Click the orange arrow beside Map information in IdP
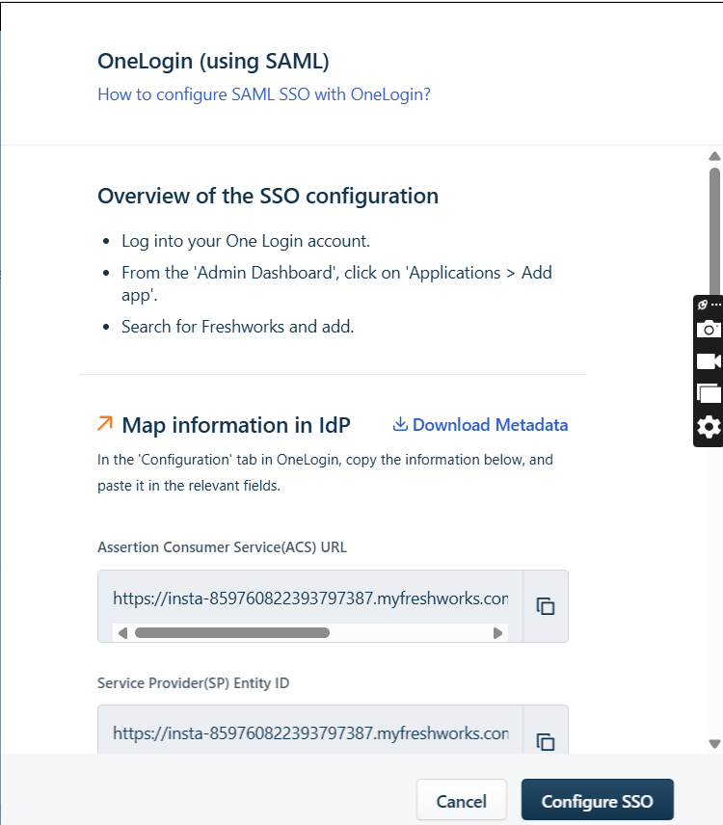Viewport: 723px width, 825px height. 105,423
